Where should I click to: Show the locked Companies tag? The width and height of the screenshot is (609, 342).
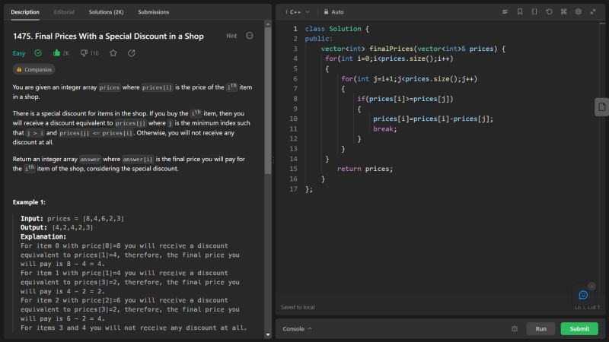[x=33, y=70]
